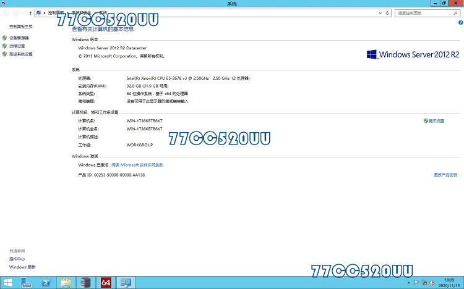Expand the address bar history dropdown

pos(380,13)
